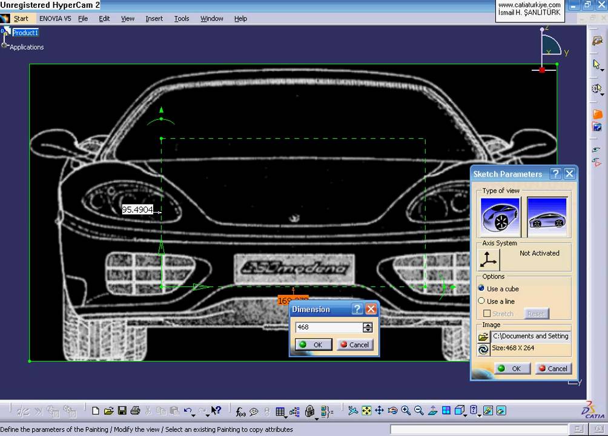Click the command line input at bottom
Image resolution: width=608 pixels, height=436 pixels.
478,429
